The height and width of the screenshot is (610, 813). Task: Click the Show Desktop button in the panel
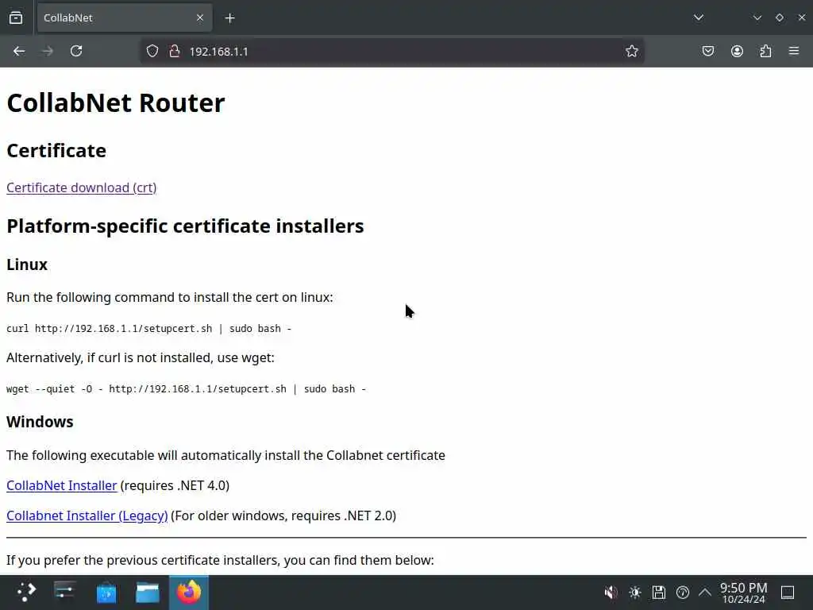[x=788, y=593]
